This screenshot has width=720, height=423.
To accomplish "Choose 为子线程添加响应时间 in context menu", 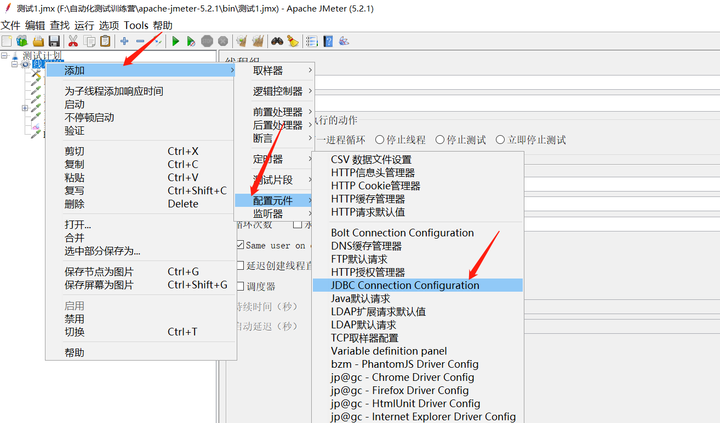I will (141, 91).
